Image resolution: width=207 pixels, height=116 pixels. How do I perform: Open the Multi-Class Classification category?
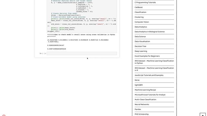pyautogui.click(x=145, y=100)
